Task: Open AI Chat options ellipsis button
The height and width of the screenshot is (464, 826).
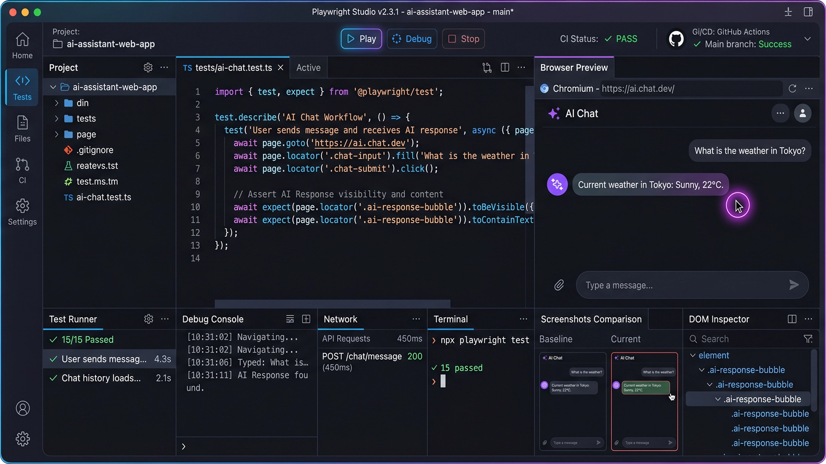Action: tap(780, 113)
